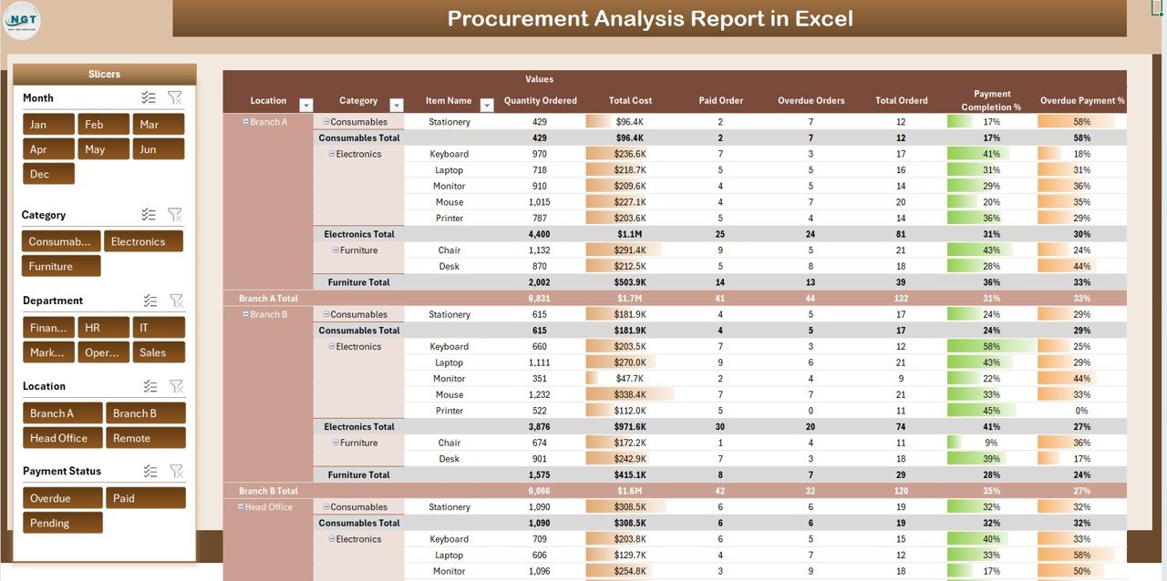The image size is (1167, 581).
Task: Clear filter on the Month slicer
Action: coord(175,97)
